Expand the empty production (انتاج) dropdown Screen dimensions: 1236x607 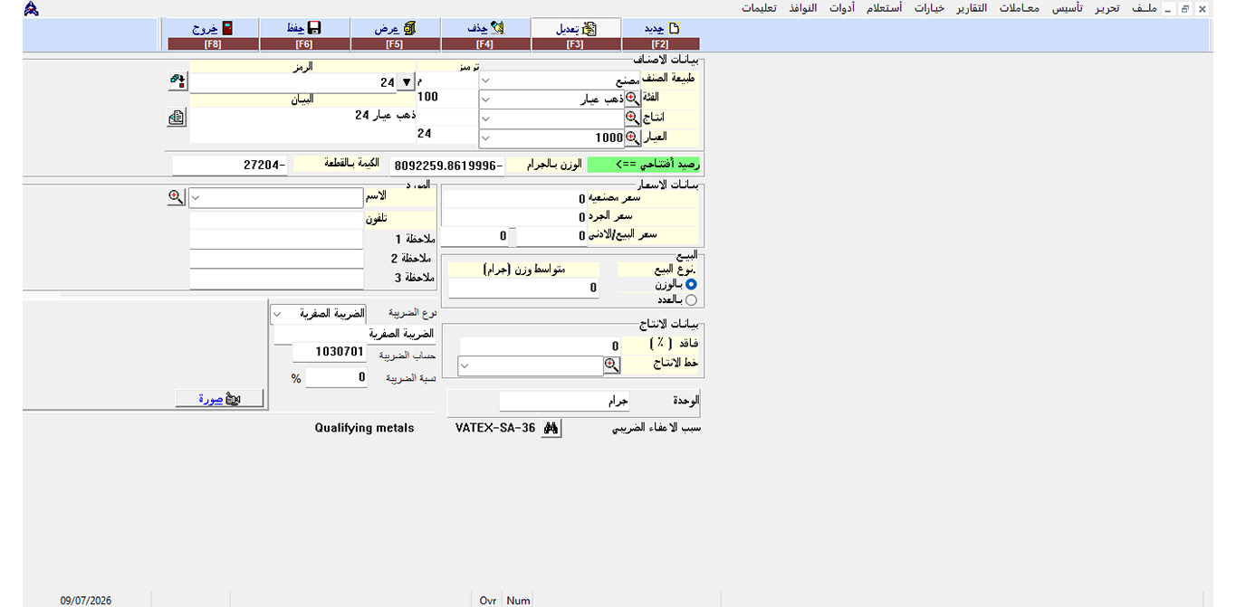pyautogui.click(x=486, y=119)
